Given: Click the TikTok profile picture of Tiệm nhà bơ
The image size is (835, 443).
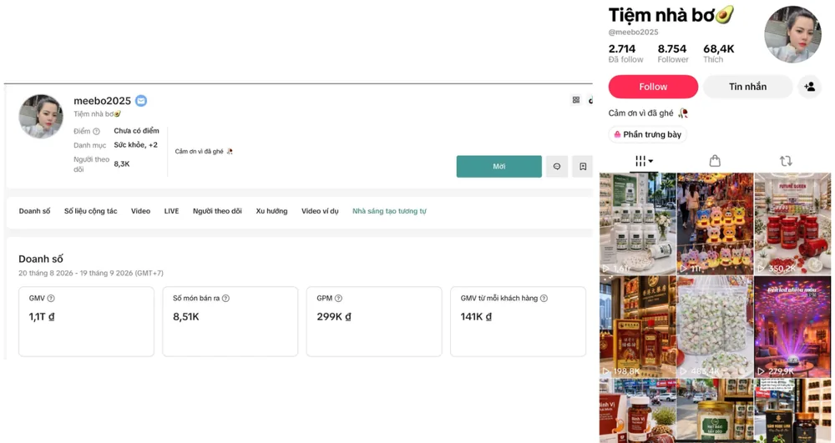Looking at the screenshot, I should coord(792,34).
